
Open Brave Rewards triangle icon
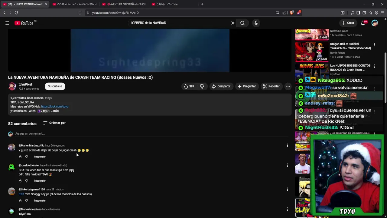tap(299, 13)
